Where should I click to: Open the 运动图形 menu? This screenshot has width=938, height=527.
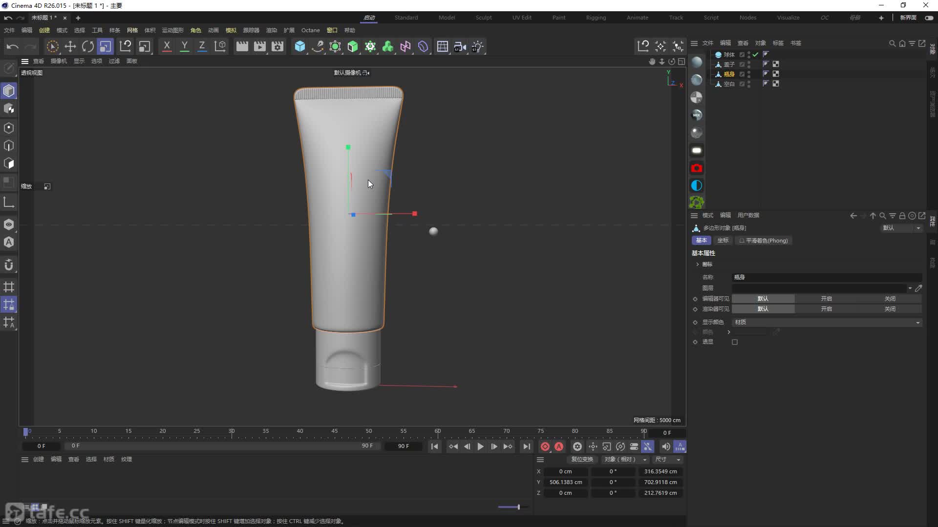click(x=172, y=30)
